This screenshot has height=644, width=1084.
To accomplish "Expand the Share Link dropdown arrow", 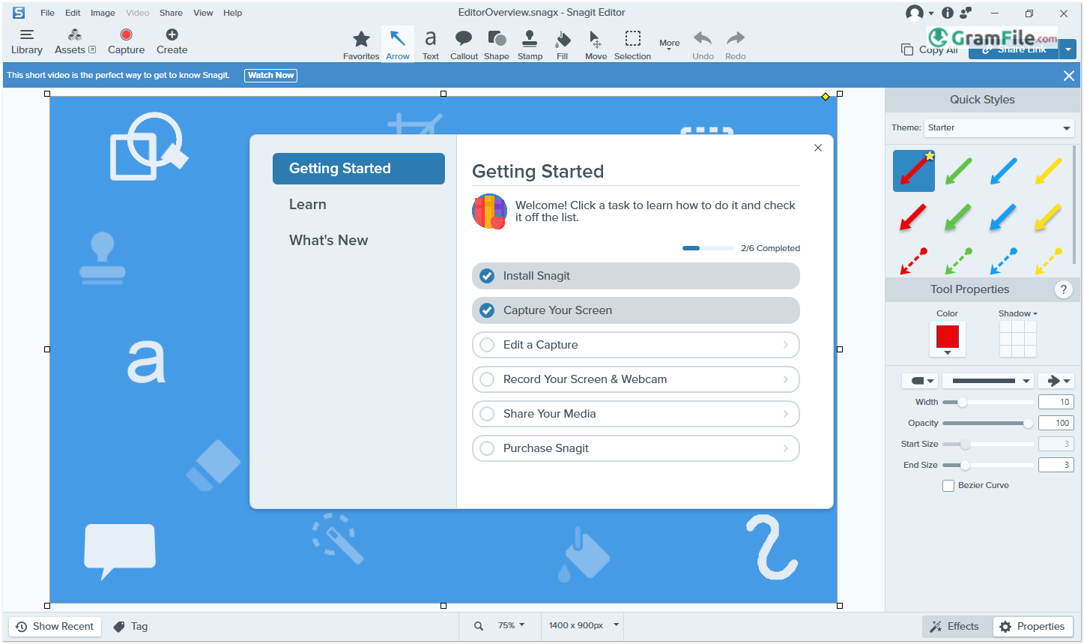I will pos(1068,50).
